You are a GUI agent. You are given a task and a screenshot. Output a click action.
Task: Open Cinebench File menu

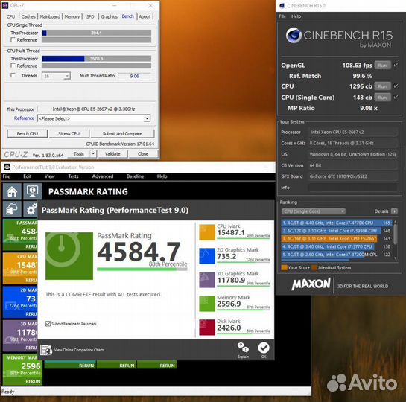pyautogui.click(x=282, y=16)
